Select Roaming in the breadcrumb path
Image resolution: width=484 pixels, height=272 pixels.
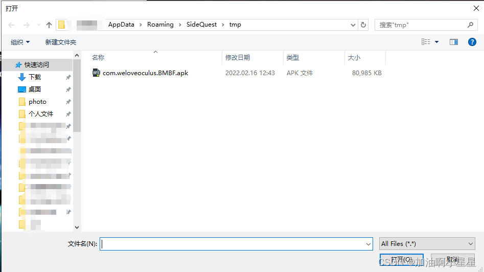(x=160, y=25)
